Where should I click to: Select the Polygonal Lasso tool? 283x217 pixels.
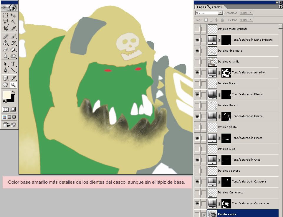point(6,22)
